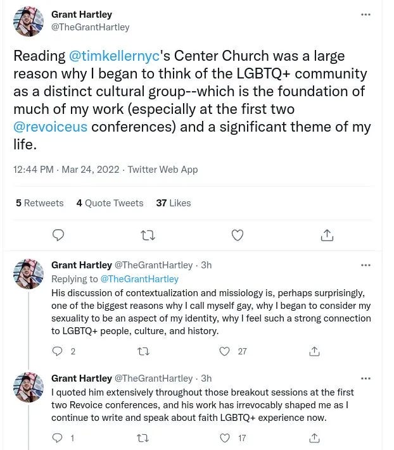
Task: Like the main tweet with heart icon
Action: (238, 235)
